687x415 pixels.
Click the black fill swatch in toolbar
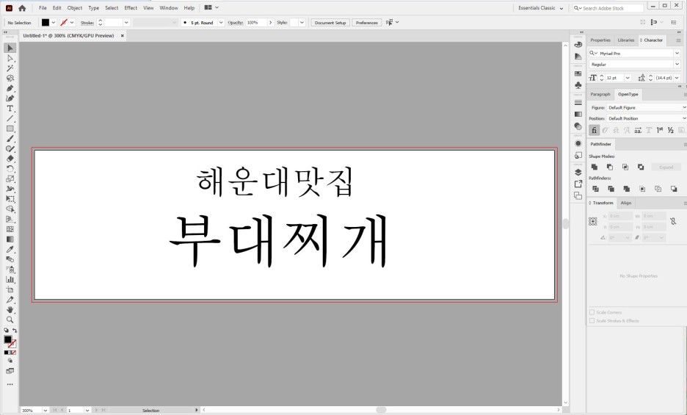coord(7,339)
